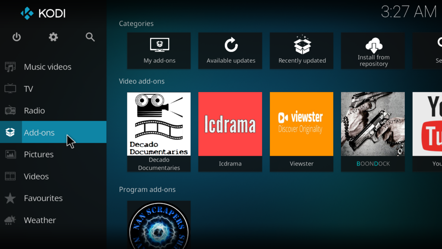442x249 pixels.
Task: Click the cloud download repository icon
Action: click(374, 45)
